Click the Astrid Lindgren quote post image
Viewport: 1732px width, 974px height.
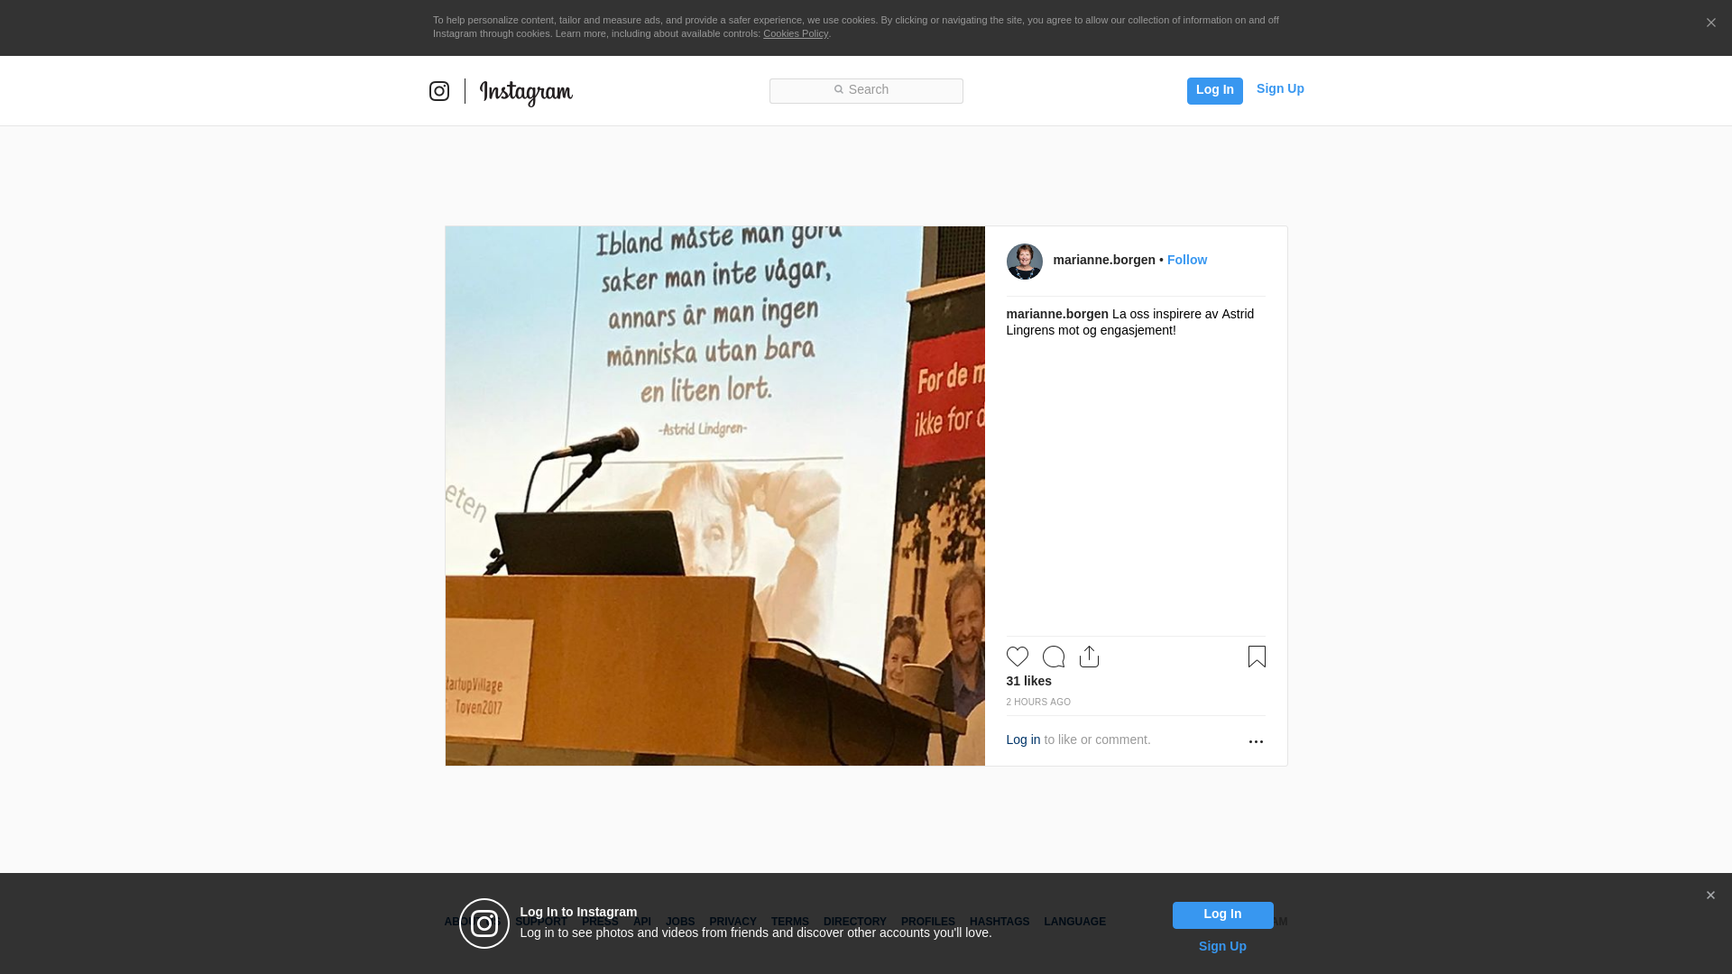point(714,496)
